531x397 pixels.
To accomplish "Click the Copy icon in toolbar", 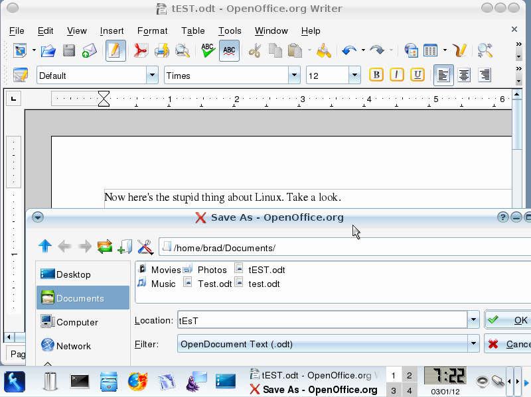I will click(x=275, y=51).
